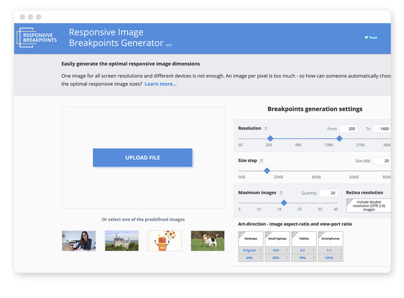Click the Quantity input field
404x298 pixels.
coord(328,192)
